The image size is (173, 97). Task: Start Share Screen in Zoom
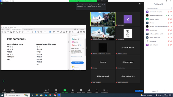65,91
